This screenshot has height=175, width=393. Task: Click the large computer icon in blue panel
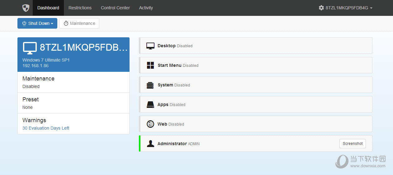click(30, 48)
